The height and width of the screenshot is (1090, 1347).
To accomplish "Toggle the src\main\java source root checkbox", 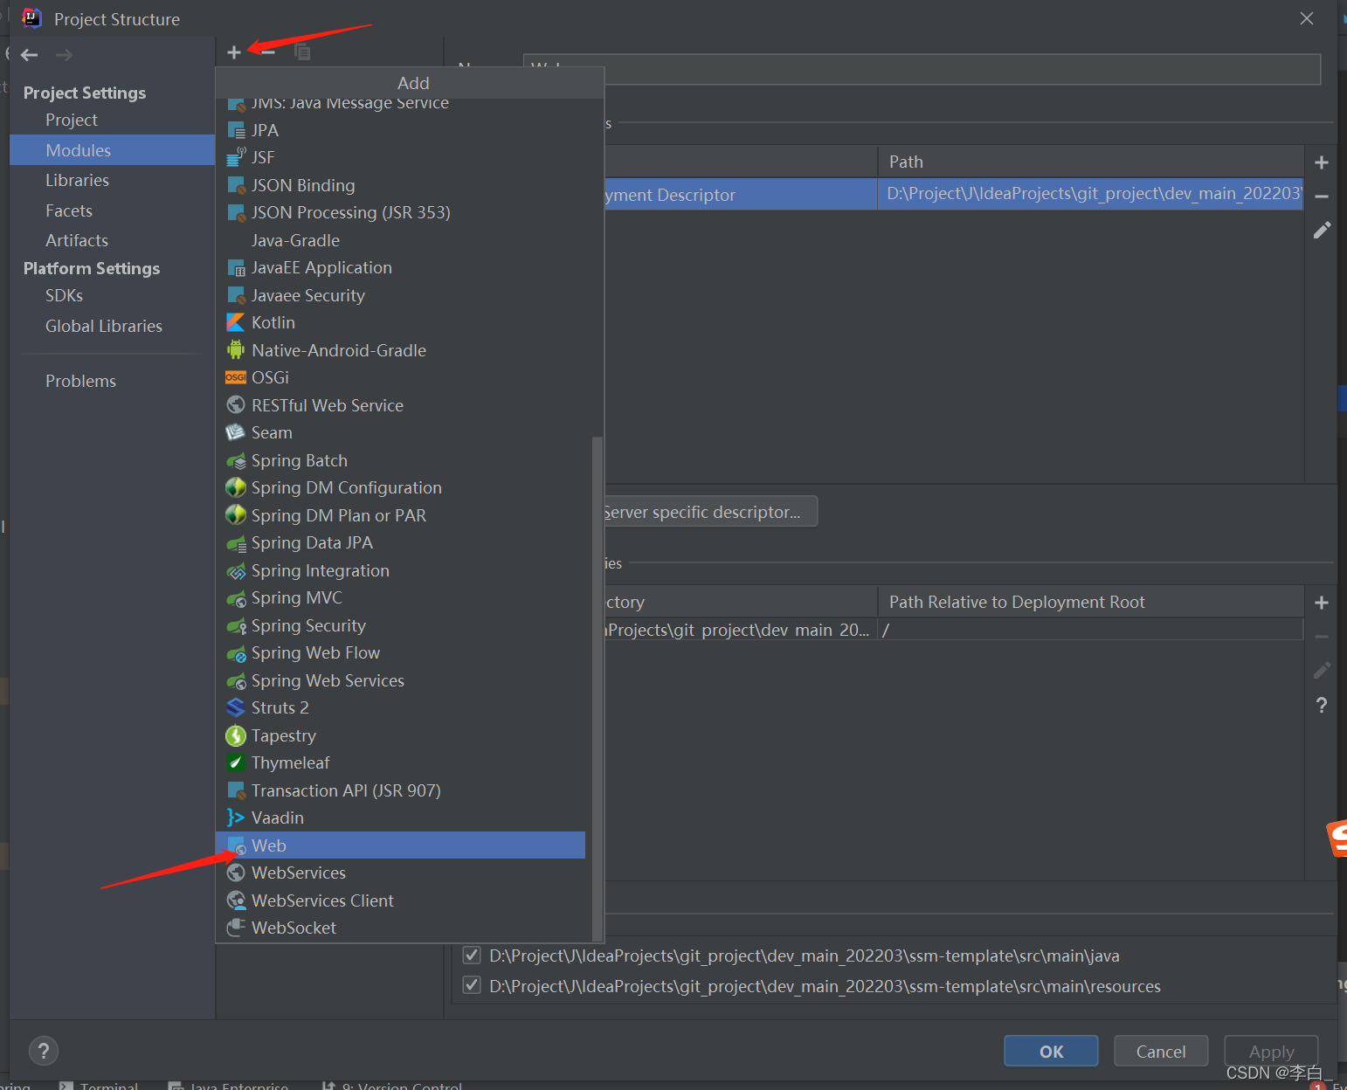I will coord(472,955).
